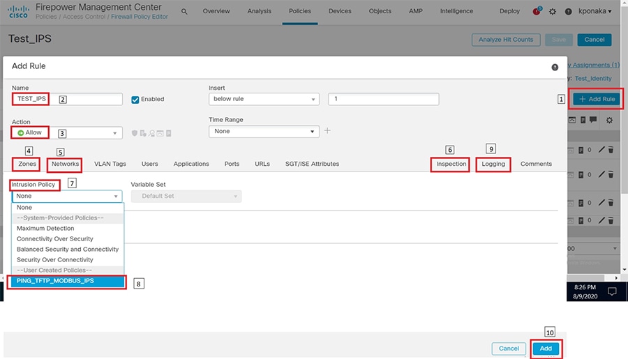The width and height of the screenshot is (628, 359).
Task: Delete the third rule with trash icon
Action: (x=611, y=203)
